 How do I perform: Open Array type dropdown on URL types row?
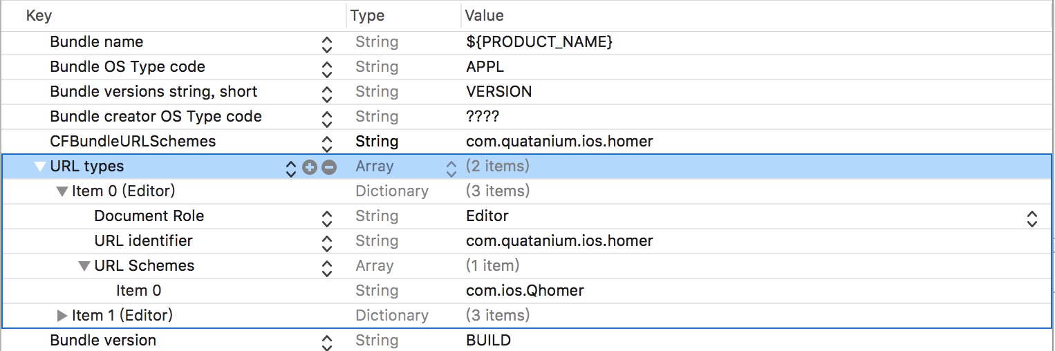(451, 168)
